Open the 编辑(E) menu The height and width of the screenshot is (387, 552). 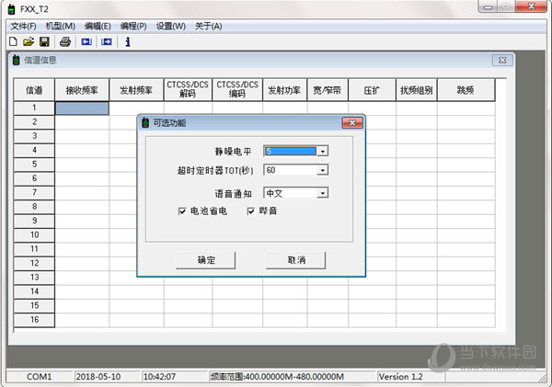tap(98, 27)
